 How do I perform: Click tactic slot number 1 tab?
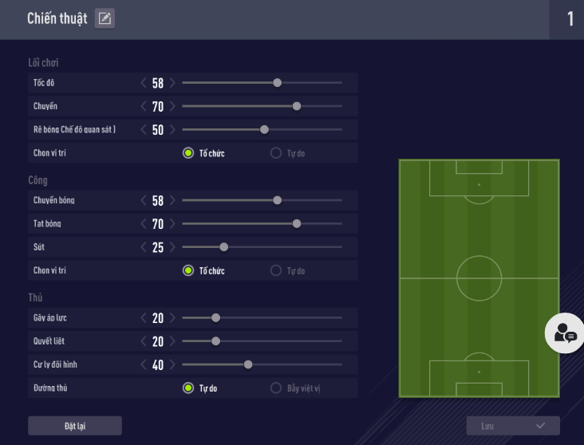point(570,19)
